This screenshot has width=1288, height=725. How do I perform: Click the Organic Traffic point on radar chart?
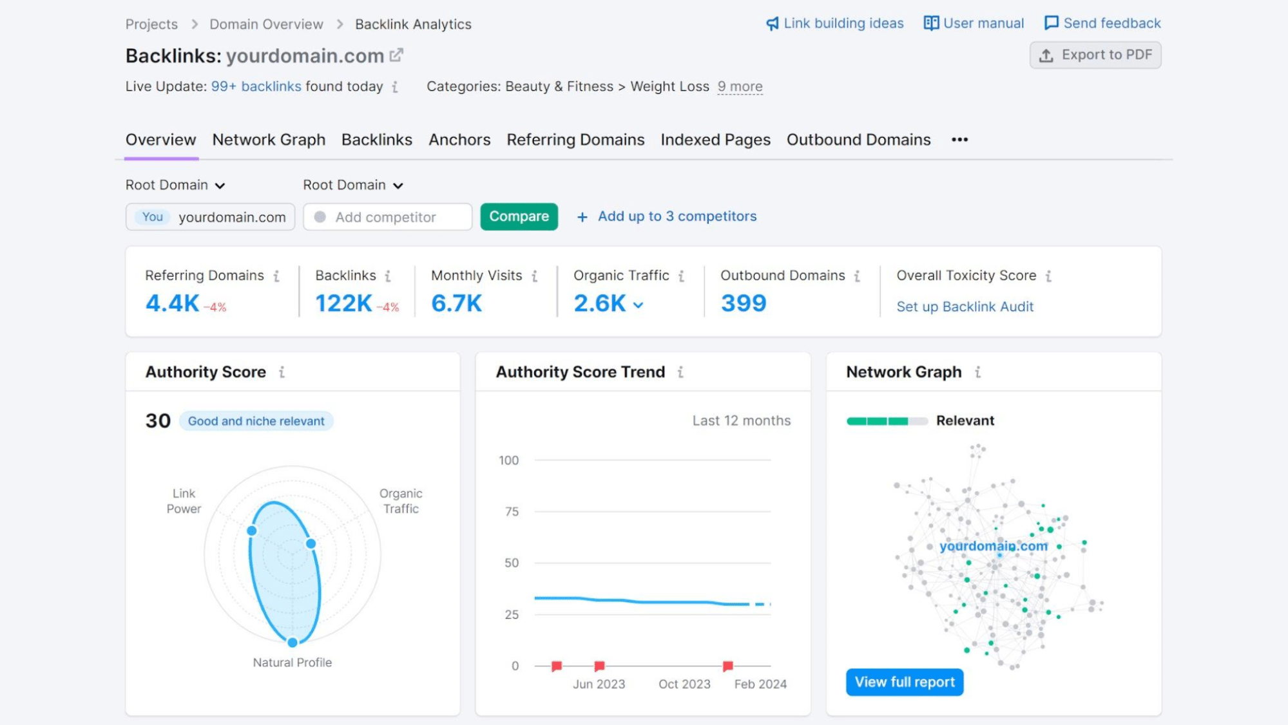click(x=311, y=543)
